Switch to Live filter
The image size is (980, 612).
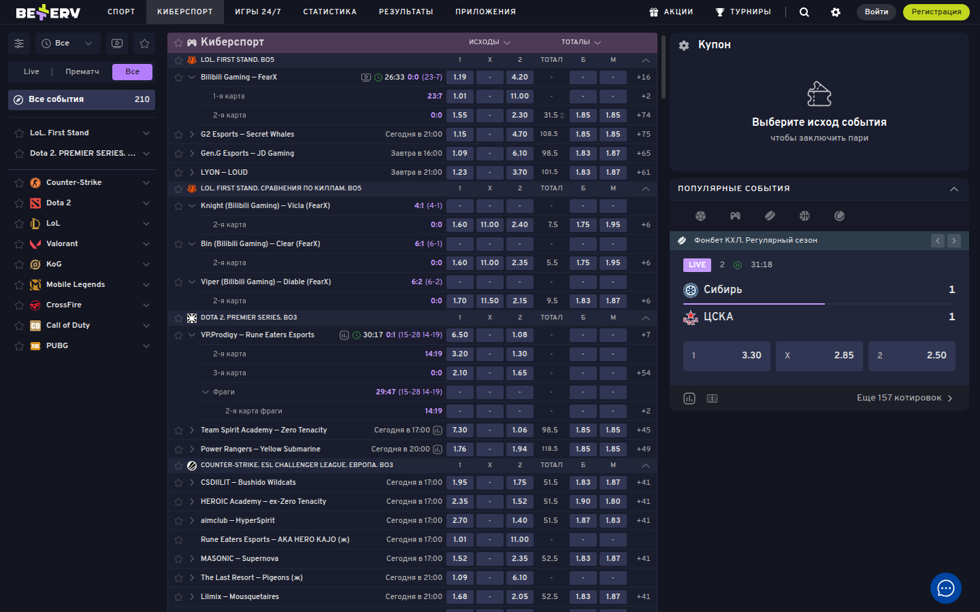click(31, 72)
